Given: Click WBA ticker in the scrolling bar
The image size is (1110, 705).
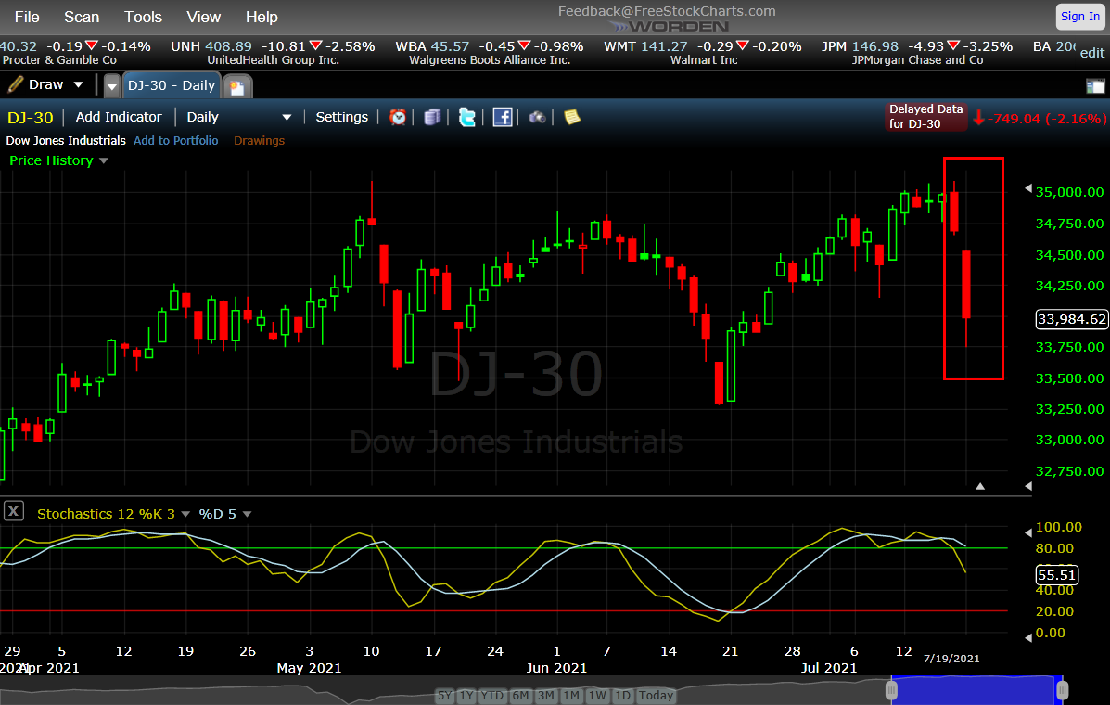Looking at the screenshot, I should click(490, 52).
